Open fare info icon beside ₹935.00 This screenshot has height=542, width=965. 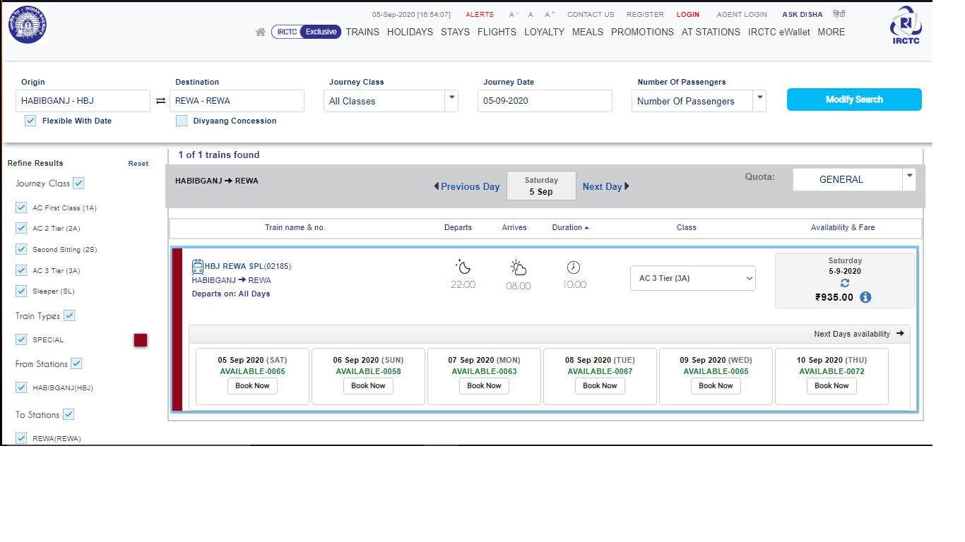(x=865, y=297)
